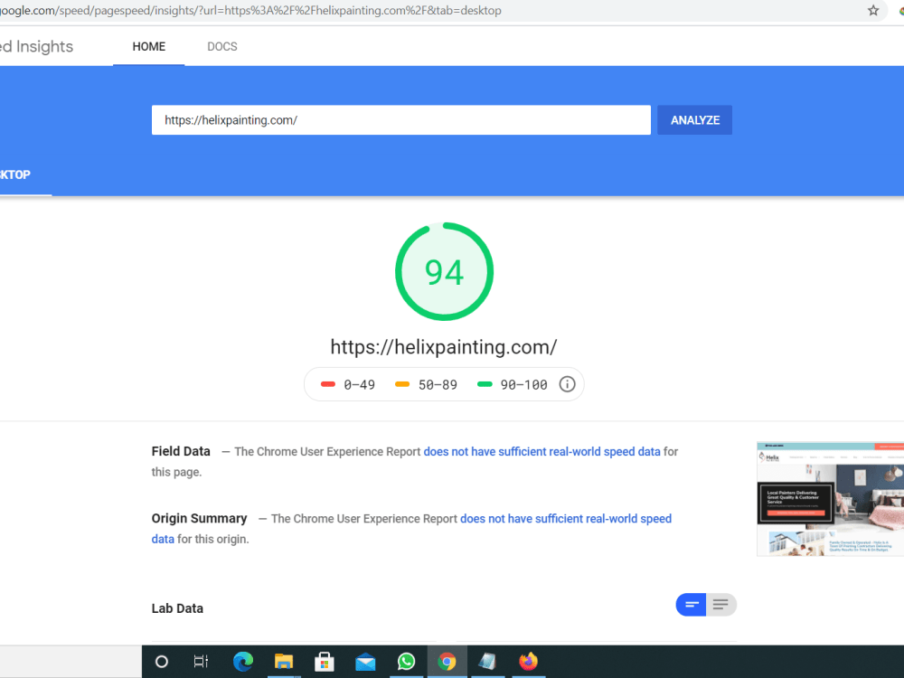Click the orange 50–89 score legend

point(426,384)
